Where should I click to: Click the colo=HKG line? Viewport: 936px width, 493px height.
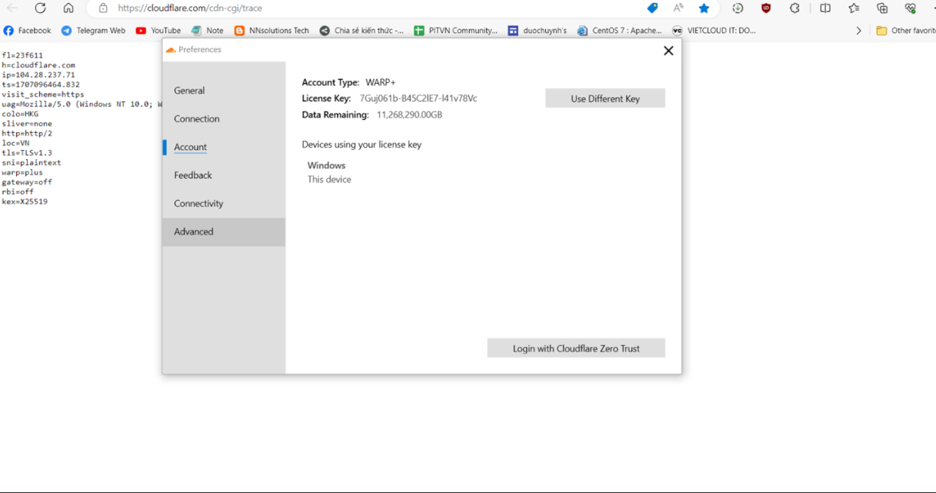[20, 114]
